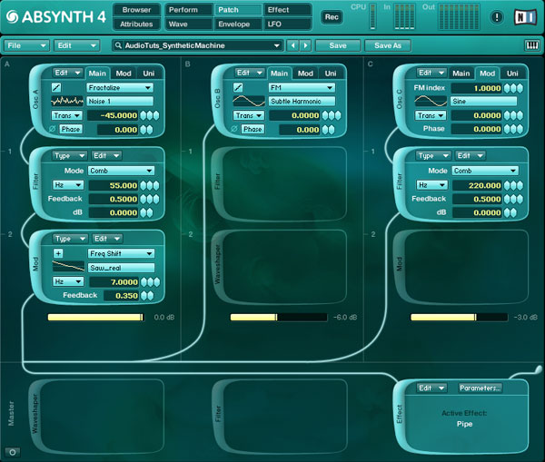This screenshot has height=462, width=545.
Task: Click Mod feedback value 0.350
Action: pyautogui.click(x=122, y=296)
